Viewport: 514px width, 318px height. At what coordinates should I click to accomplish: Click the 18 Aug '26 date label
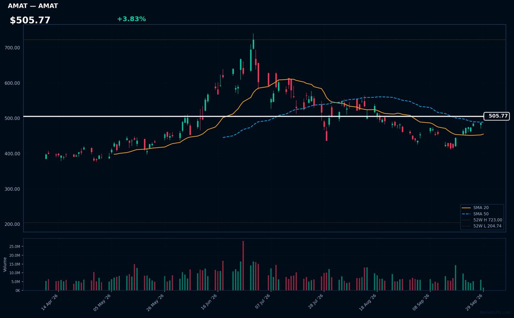(x=368, y=303)
